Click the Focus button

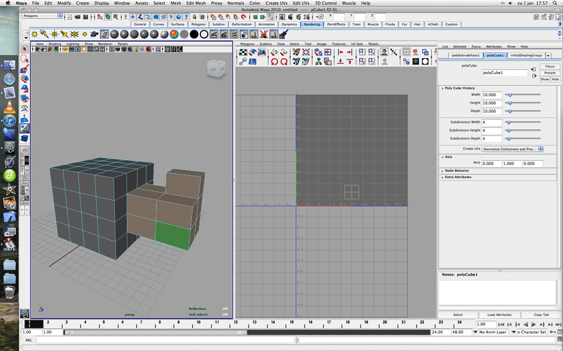pyautogui.click(x=549, y=66)
